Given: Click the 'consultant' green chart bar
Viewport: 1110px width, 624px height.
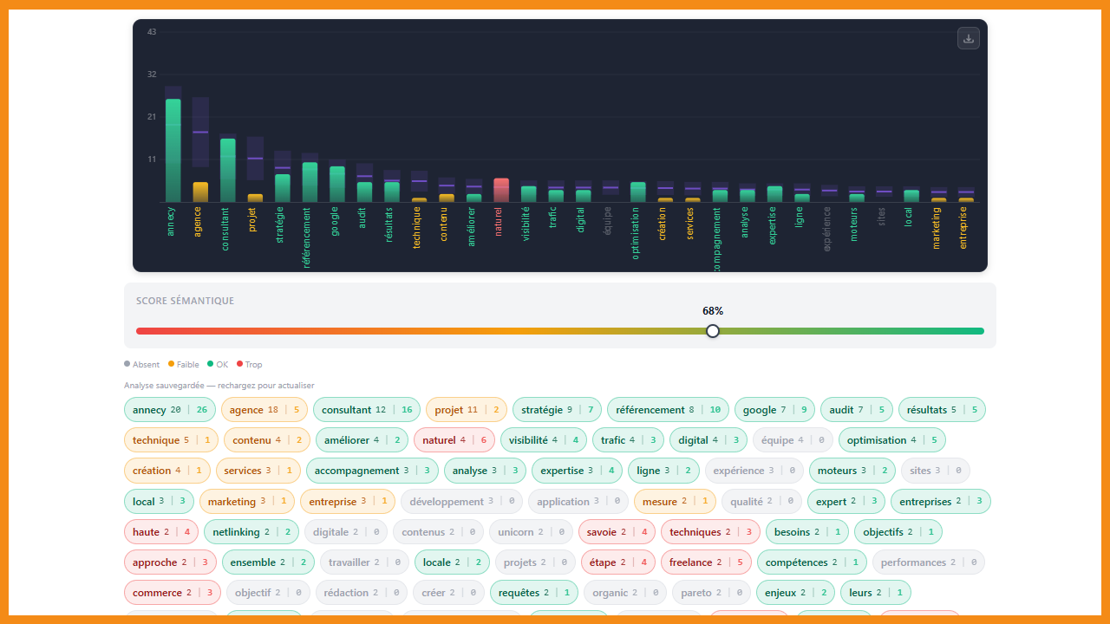Looking at the screenshot, I should (x=228, y=171).
